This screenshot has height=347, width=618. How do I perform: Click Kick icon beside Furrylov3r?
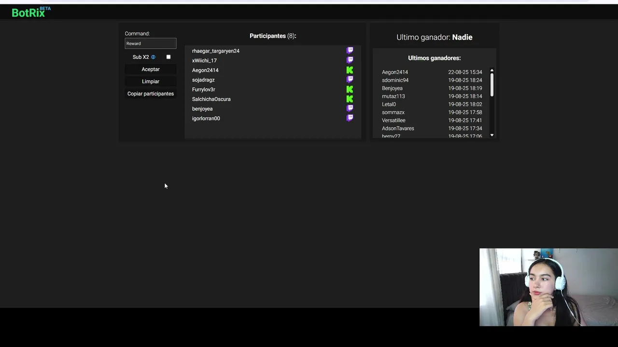[x=350, y=89]
